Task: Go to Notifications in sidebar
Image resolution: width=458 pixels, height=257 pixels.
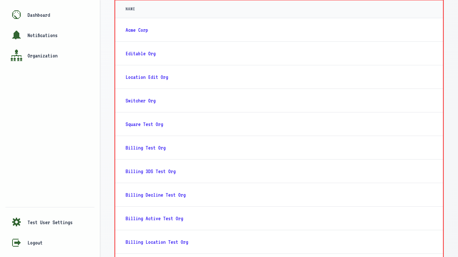Action: point(50,35)
